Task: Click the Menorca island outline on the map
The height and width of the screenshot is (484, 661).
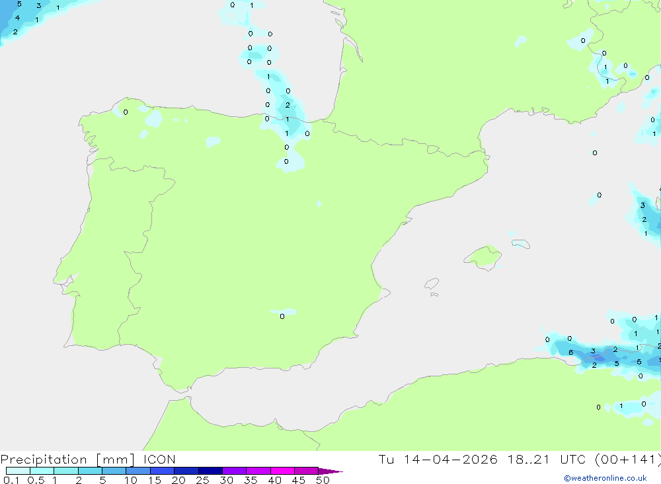Action: point(521,244)
